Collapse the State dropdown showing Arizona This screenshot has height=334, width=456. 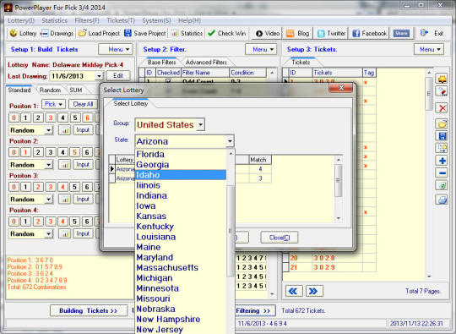230,141
